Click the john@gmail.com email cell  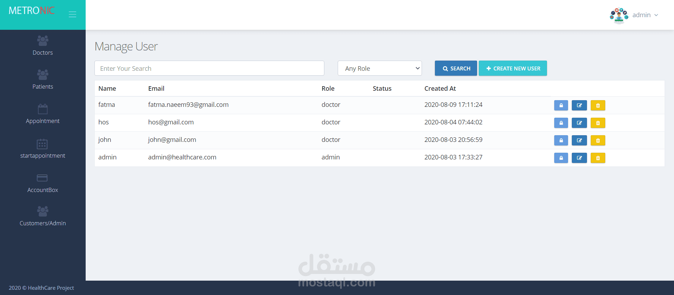[172, 140]
